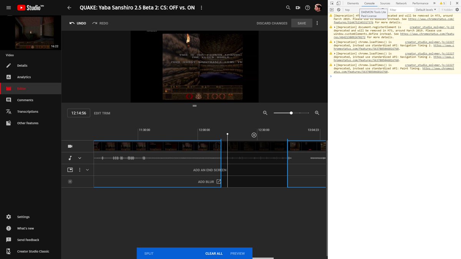
Task: Click DISCARD CHANGES
Action: 272,23
